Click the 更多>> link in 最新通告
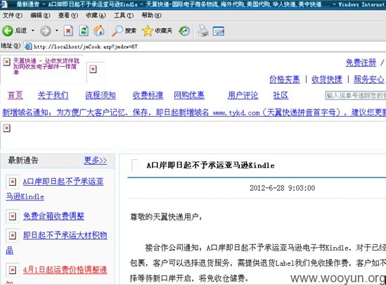 (95, 160)
